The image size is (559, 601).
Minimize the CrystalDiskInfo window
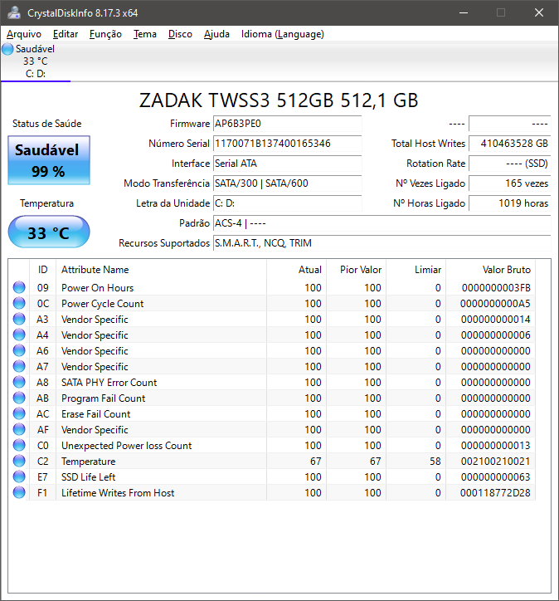[464, 12]
